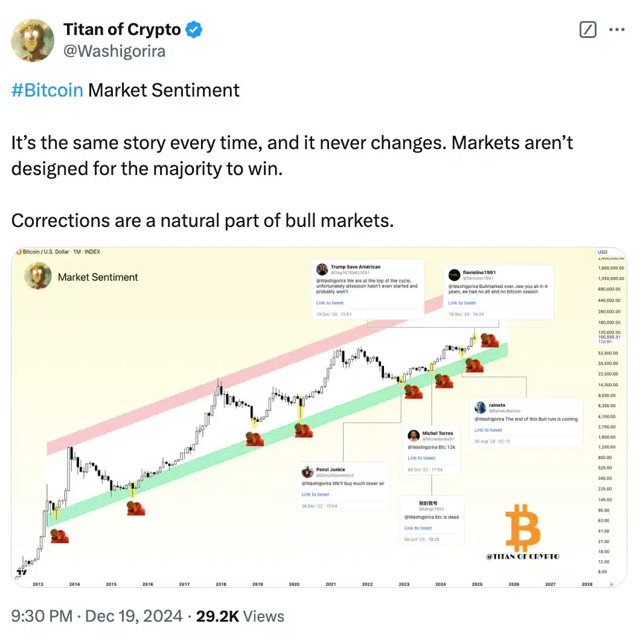Click the Titan of Crypto display name
640x641 pixels.
click(122, 30)
